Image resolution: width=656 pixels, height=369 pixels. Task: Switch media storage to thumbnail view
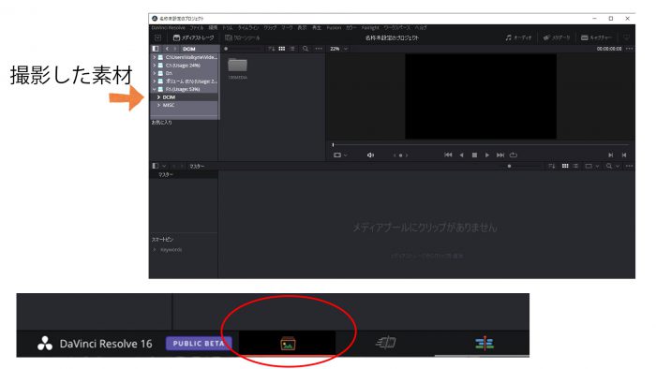(282, 49)
